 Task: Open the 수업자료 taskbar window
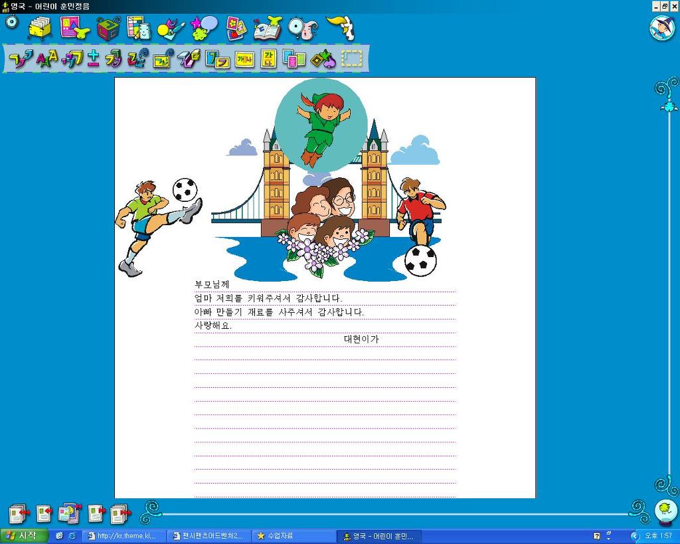click(x=294, y=536)
